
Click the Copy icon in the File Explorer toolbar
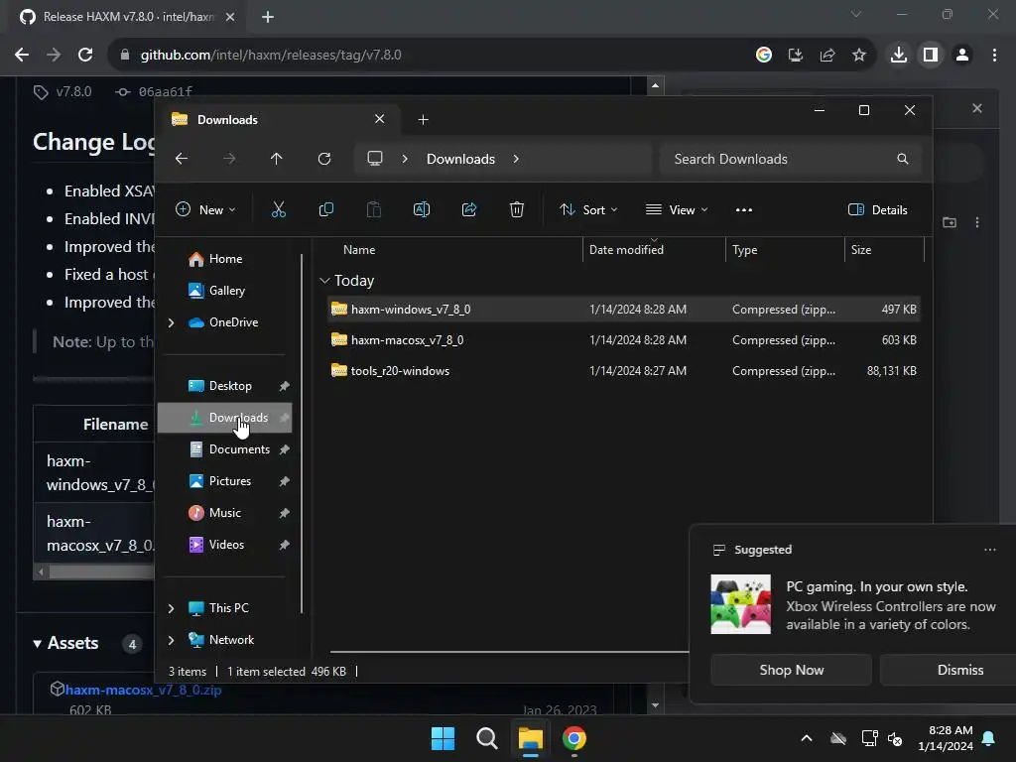325,209
